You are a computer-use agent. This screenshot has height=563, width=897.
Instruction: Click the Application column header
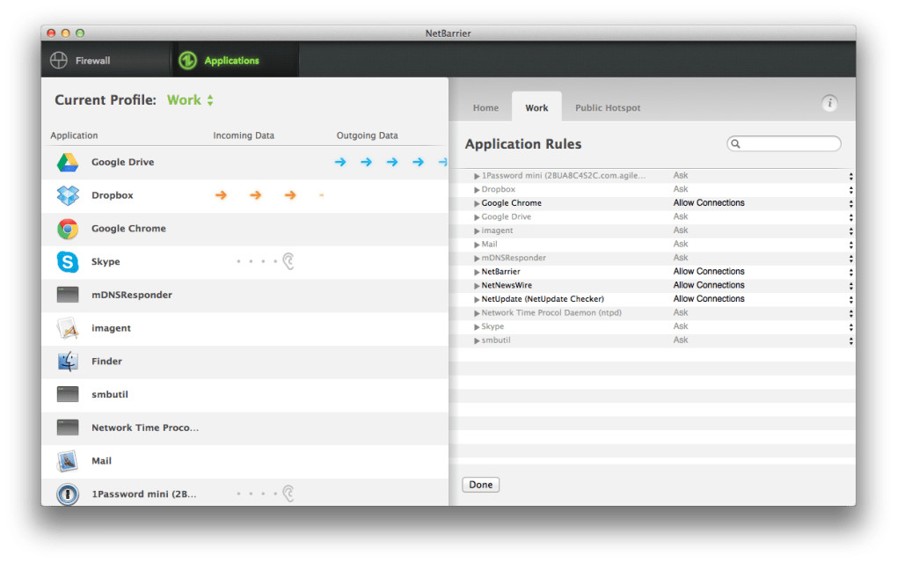coord(74,135)
